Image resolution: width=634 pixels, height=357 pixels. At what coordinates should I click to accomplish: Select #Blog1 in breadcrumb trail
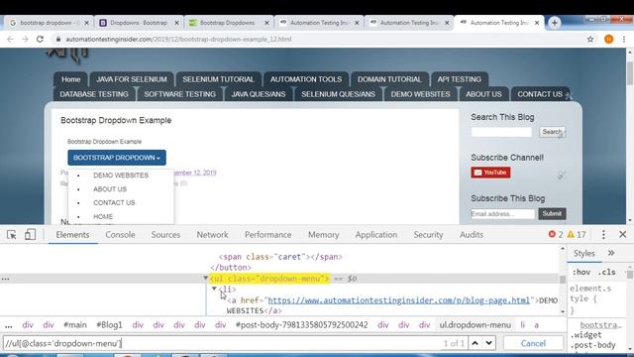(109, 325)
